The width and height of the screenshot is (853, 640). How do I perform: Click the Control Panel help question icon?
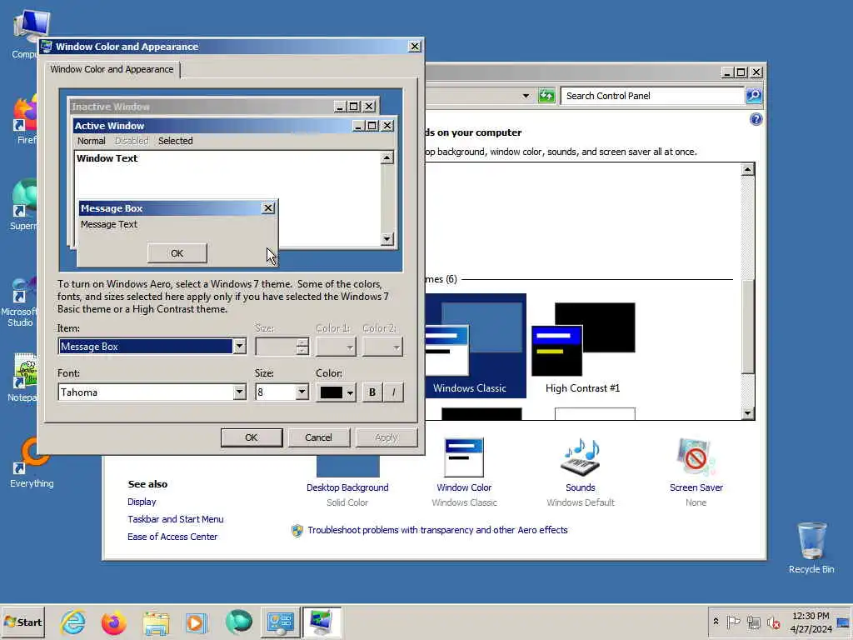tap(756, 119)
